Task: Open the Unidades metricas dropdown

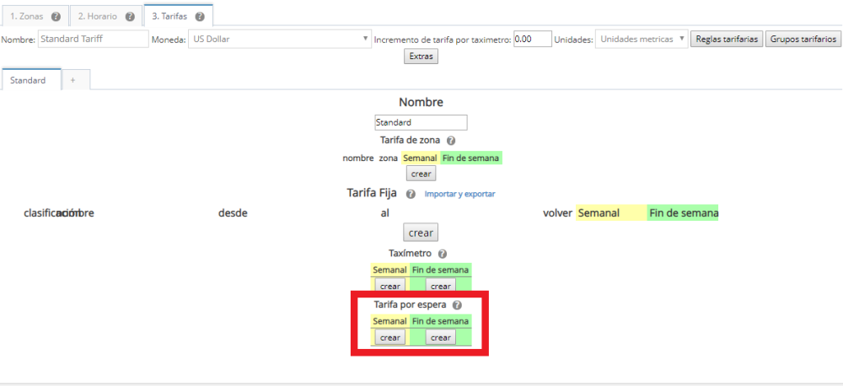Action: [x=642, y=39]
